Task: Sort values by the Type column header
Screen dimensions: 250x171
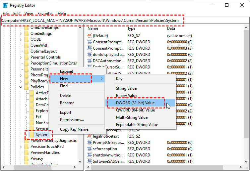Action: [145, 28]
